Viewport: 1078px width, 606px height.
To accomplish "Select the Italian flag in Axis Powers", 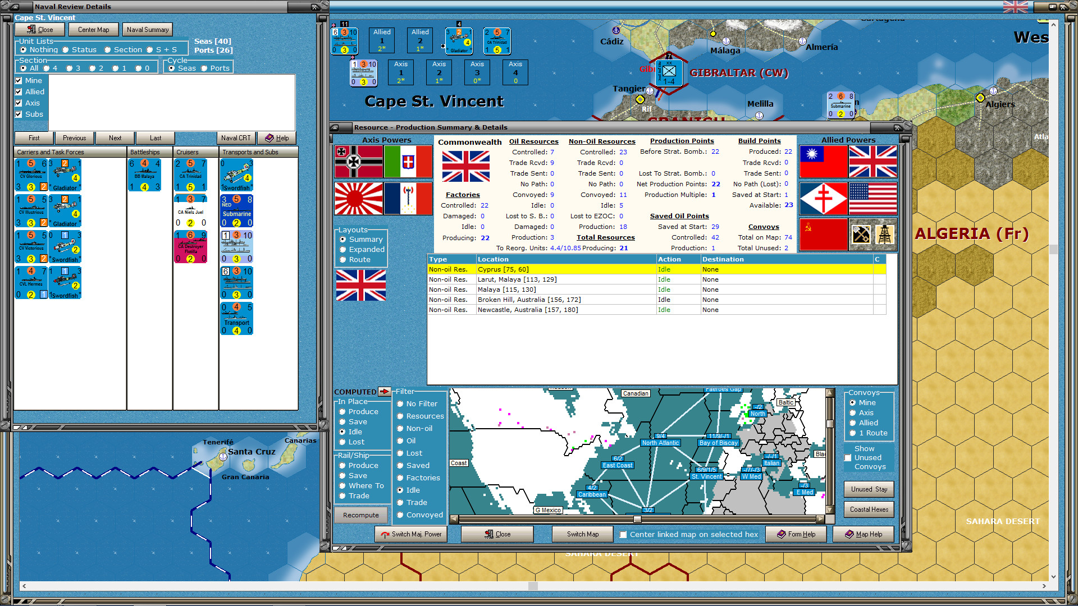I will [x=408, y=162].
